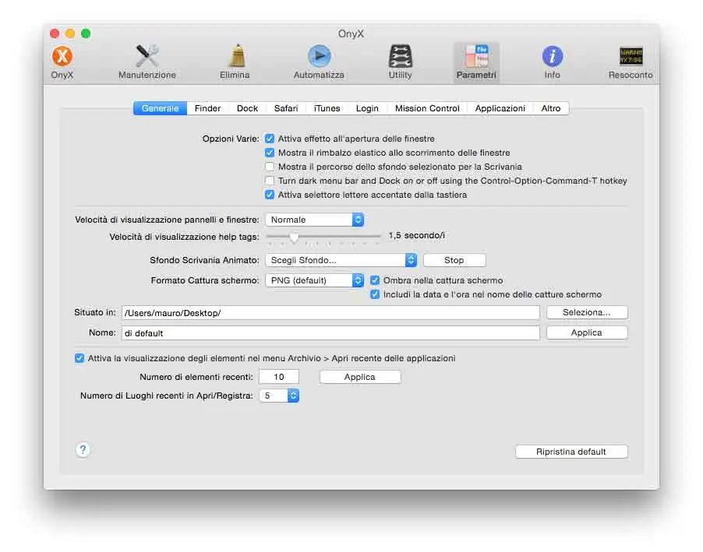Image resolution: width=703 pixels, height=552 pixels.
Task: Toggle Attiva la visualizzazione degli elementi checkbox
Action: (x=79, y=358)
